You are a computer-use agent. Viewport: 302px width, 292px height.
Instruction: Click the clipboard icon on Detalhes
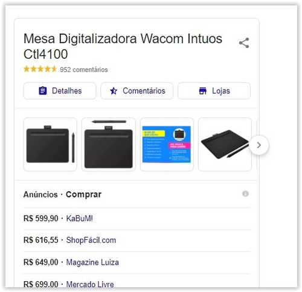[43, 91]
